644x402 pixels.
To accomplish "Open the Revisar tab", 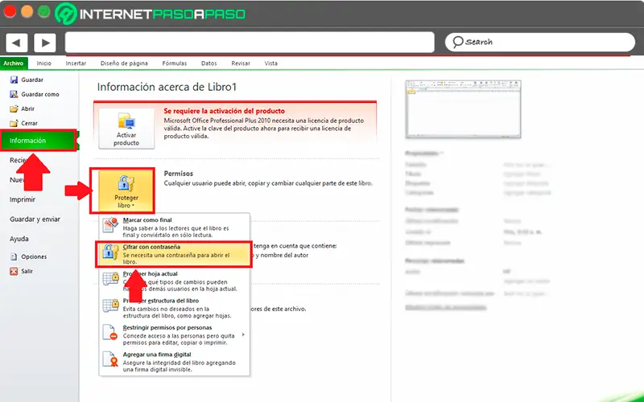I will coord(241,64).
